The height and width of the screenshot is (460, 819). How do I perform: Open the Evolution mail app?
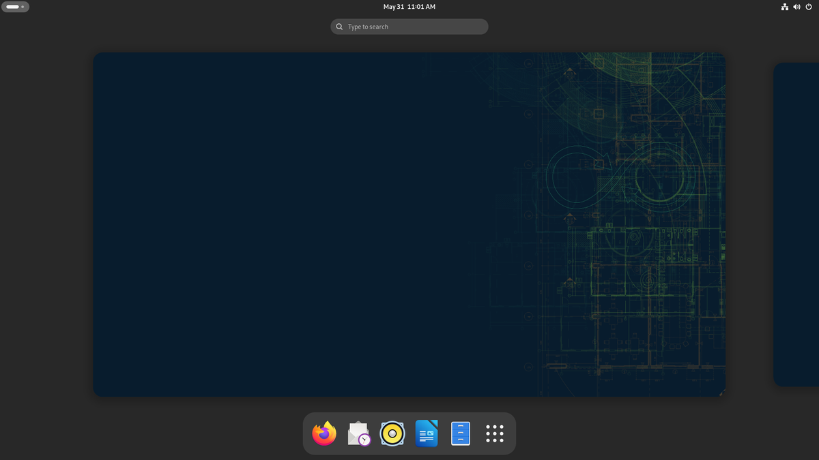[358, 433]
